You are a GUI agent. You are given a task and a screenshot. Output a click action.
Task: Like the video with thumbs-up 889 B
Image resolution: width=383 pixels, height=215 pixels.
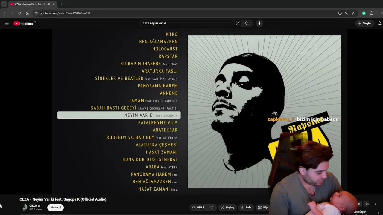click(198, 208)
